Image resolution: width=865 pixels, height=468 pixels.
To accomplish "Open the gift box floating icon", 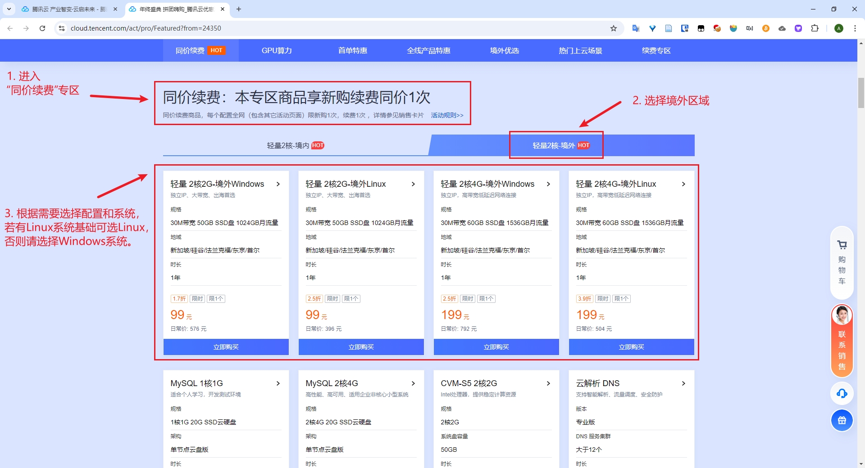I will (842, 420).
